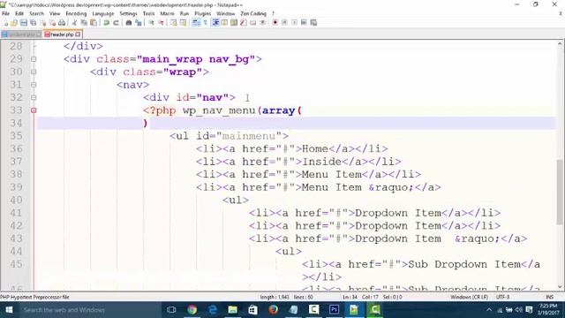Click the macro Playback icon
The image size is (565, 318).
coord(294,23)
